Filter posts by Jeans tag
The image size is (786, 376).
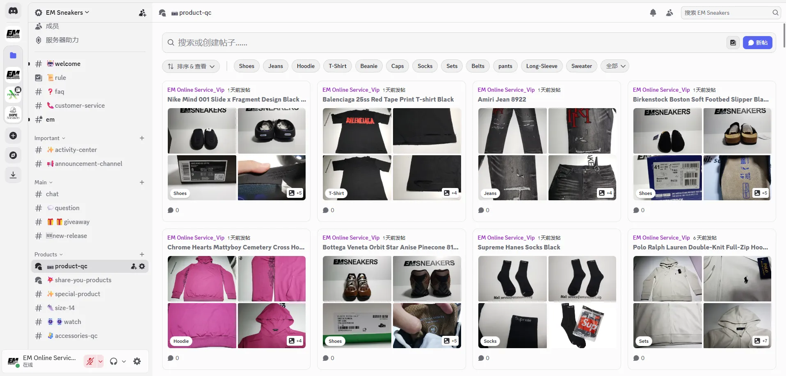pos(276,66)
